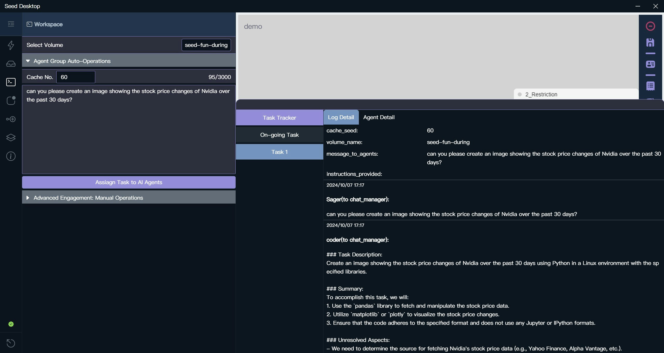The height and width of the screenshot is (353, 664).
Task: Open the Select Volume seed-fun-during dropdown
Action: coord(206,45)
